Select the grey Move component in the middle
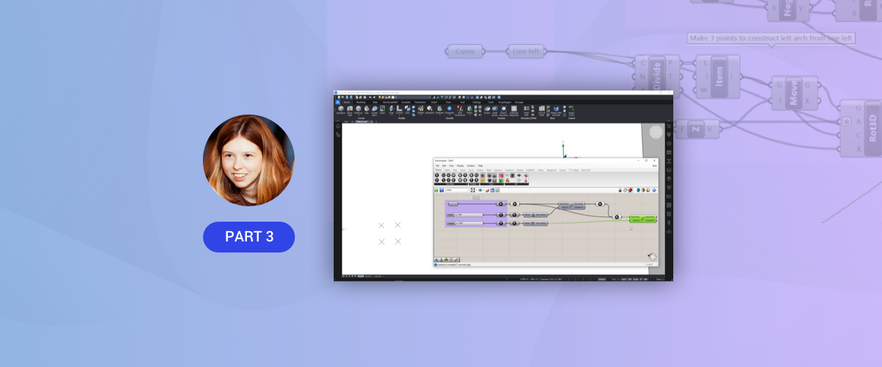The height and width of the screenshot is (367, 882). pyautogui.click(x=572, y=206)
